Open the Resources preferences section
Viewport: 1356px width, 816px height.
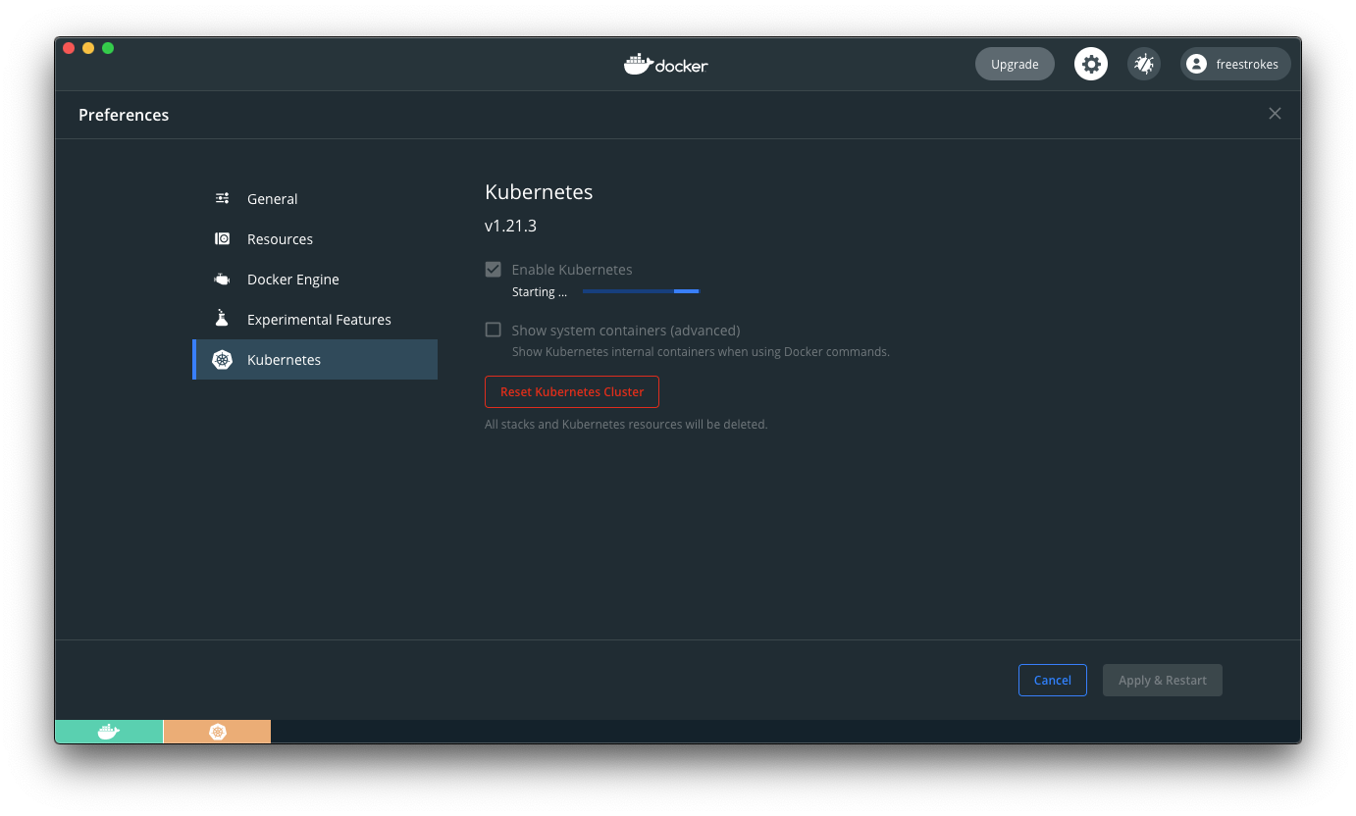pyautogui.click(x=315, y=239)
